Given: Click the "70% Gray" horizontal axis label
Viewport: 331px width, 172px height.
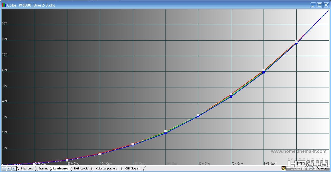Looking at the screenshot, I should (x=237, y=163).
